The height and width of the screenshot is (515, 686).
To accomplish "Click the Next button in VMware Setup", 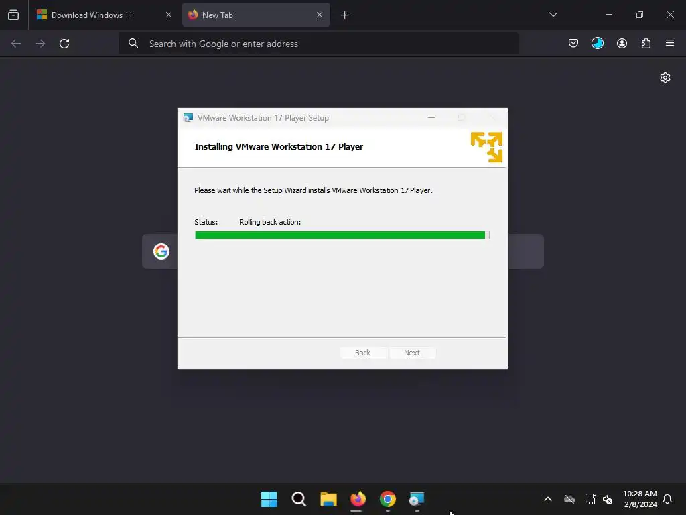I will click(412, 353).
